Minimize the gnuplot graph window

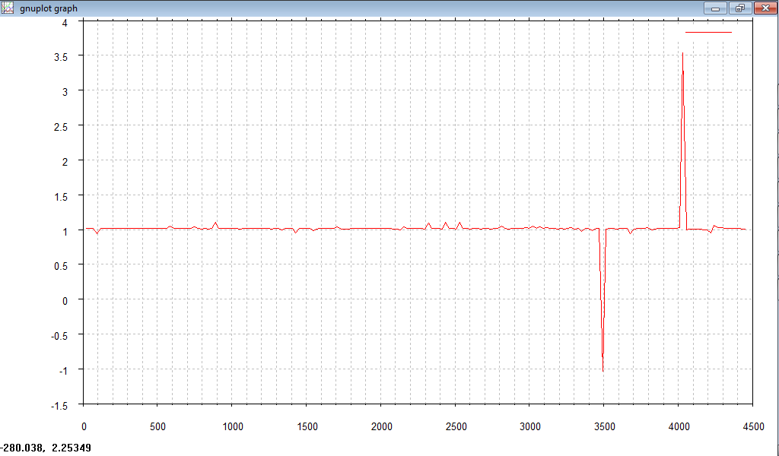click(715, 8)
